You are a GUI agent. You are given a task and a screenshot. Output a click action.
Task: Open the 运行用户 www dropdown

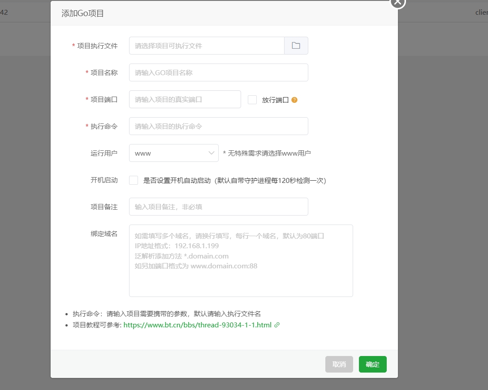174,153
